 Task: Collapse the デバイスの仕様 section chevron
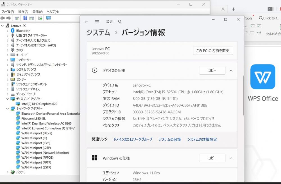(231, 70)
